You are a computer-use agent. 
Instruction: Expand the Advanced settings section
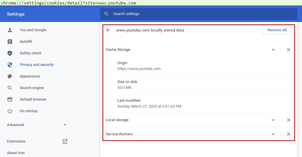[x=36, y=125]
